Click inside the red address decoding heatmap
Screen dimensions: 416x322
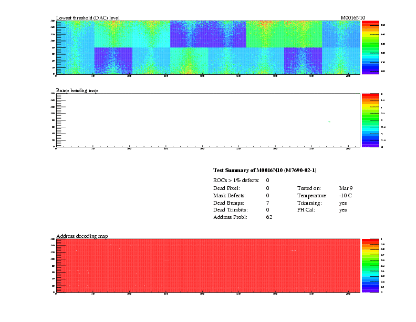[x=208, y=265]
